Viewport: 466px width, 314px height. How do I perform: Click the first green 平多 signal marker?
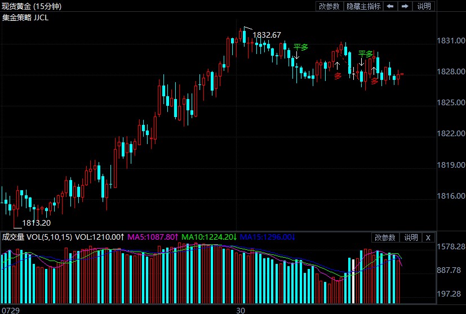point(301,47)
